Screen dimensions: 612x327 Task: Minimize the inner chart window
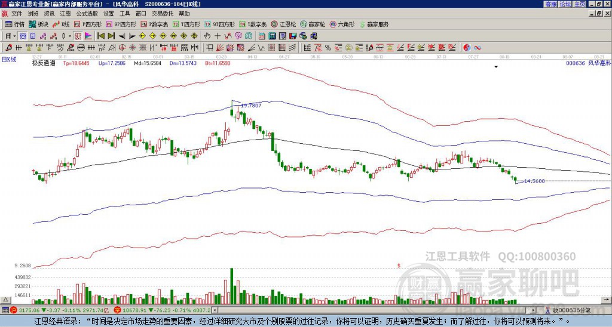(592, 14)
